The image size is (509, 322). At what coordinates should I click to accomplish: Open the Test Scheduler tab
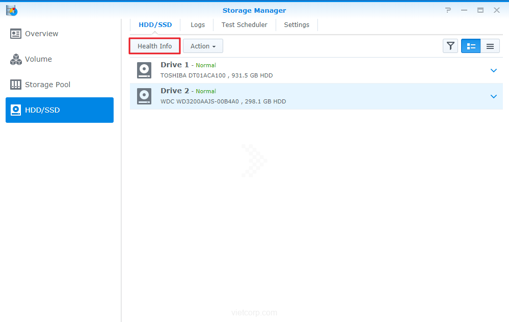pos(244,24)
